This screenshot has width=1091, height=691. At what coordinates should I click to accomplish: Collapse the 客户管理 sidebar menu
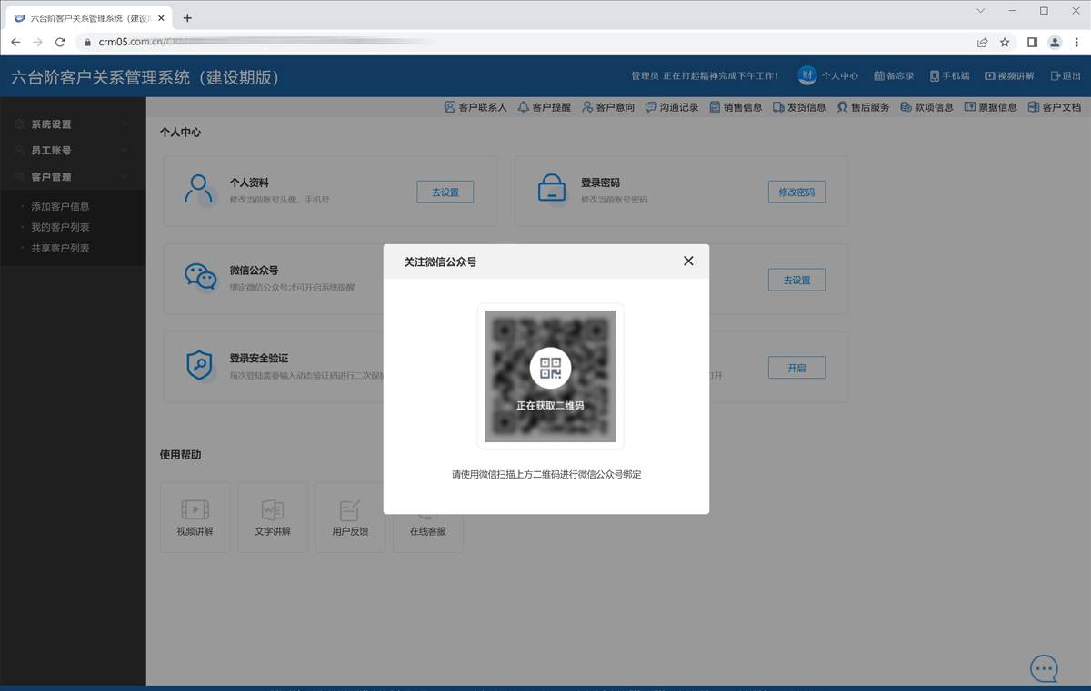[73, 177]
